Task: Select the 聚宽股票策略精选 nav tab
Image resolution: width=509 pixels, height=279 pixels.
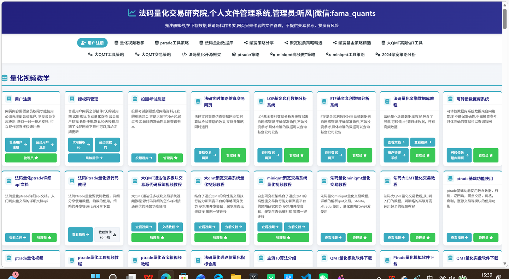Action: coord(303,43)
